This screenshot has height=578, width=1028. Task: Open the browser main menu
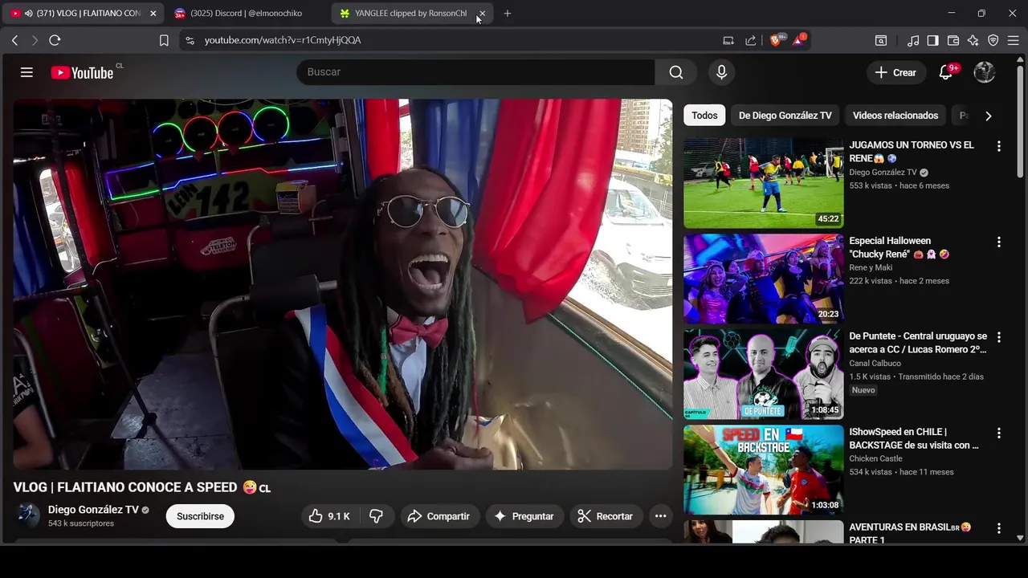click(1014, 40)
